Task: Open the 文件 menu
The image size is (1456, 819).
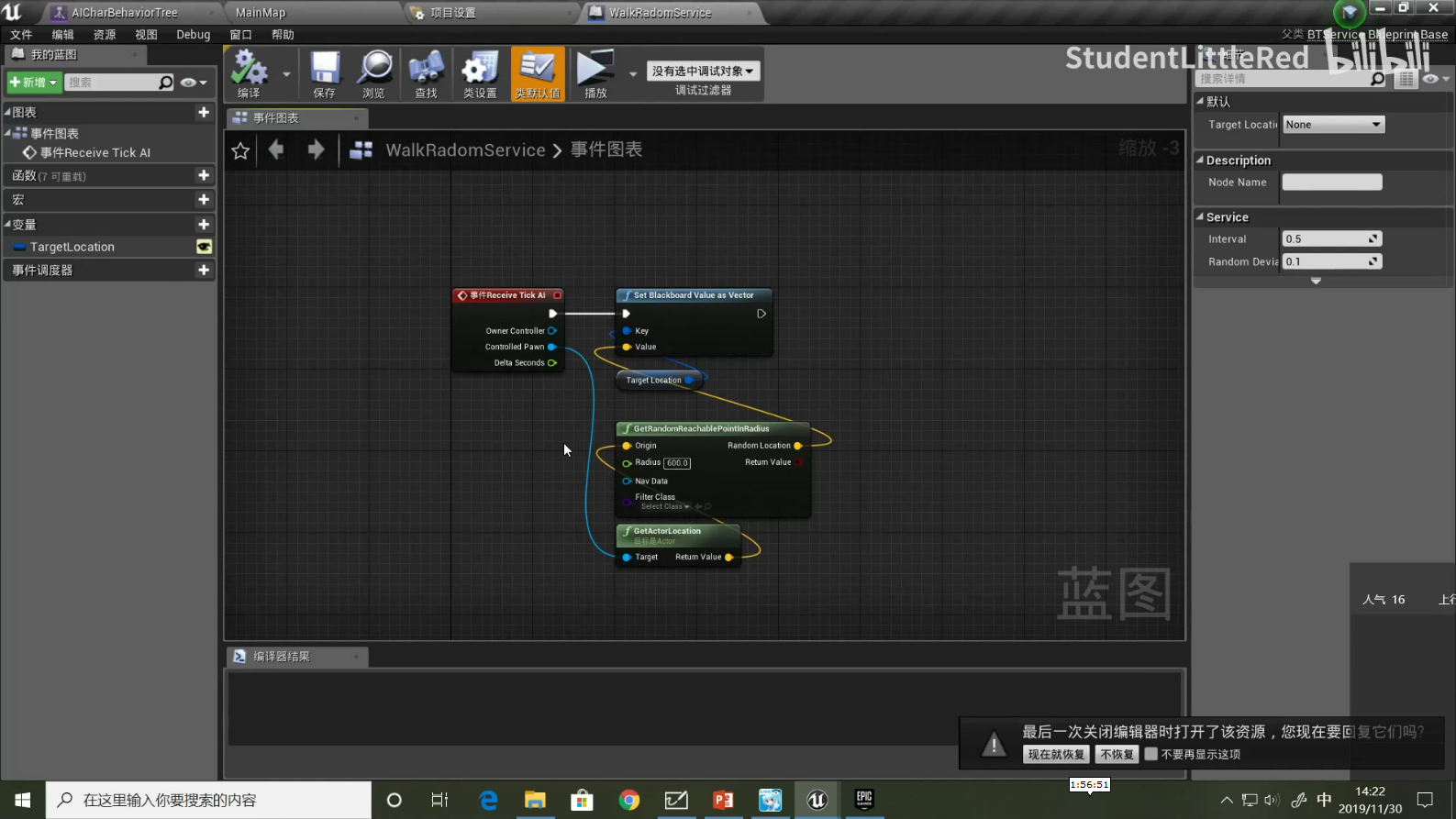Action: click(21, 35)
